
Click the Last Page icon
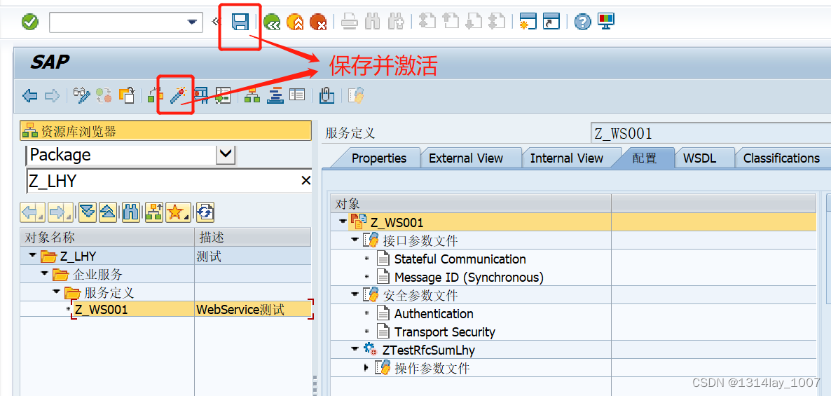point(496,22)
